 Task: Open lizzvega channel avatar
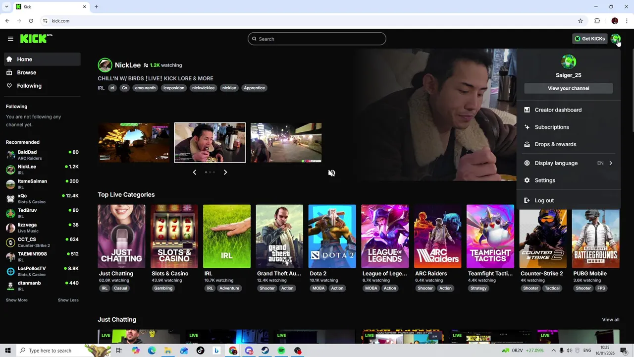pos(10,228)
